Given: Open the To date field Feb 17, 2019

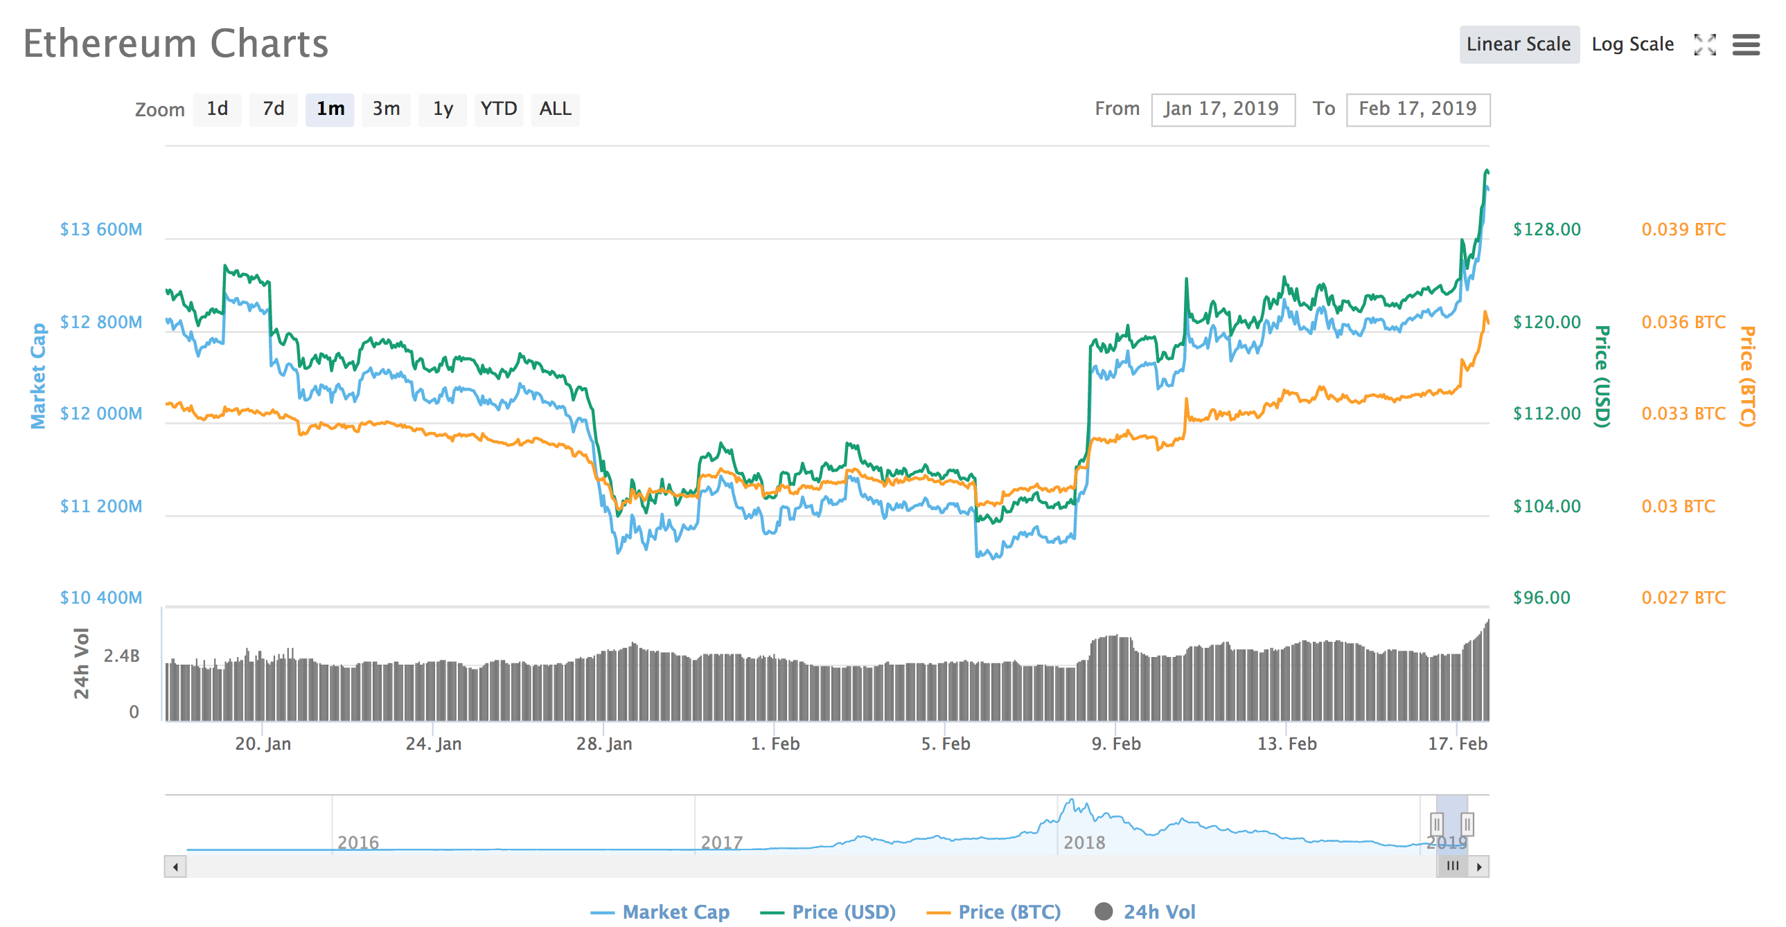Looking at the screenshot, I should pyautogui.click(x=1418, y=109).
